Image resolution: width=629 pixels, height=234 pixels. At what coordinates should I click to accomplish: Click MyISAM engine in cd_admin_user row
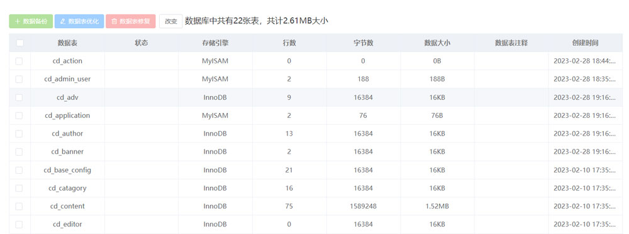point(215,79)
